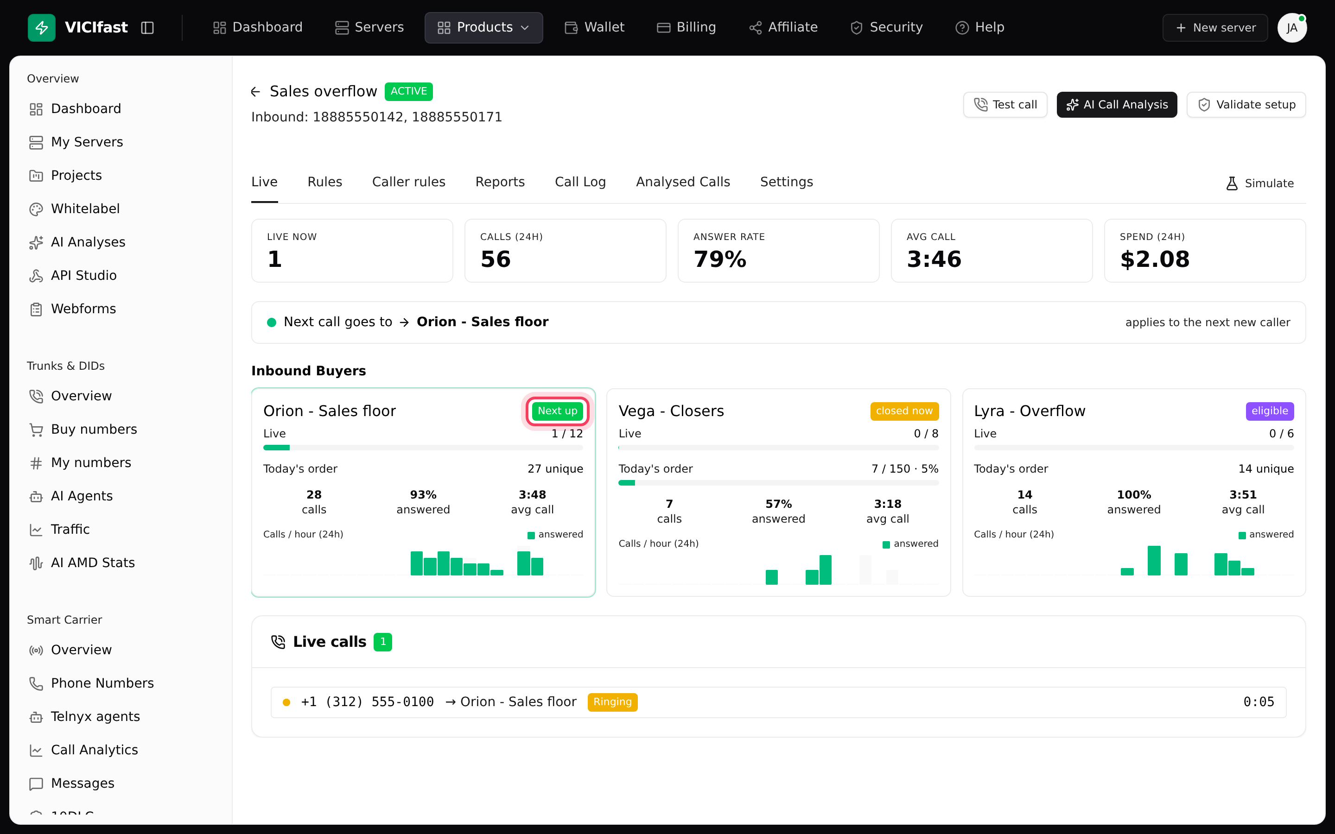Screen dimensions: 1335x834
Task: Click the Simulate flask button
Action: tap(1259, 183)
